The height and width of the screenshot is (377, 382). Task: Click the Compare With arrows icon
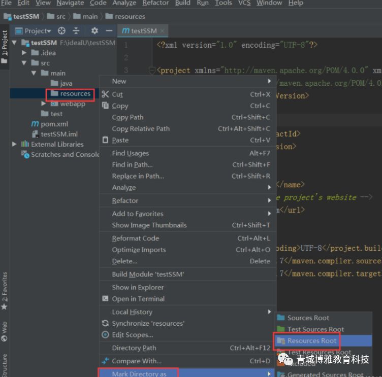coord(105,361)
